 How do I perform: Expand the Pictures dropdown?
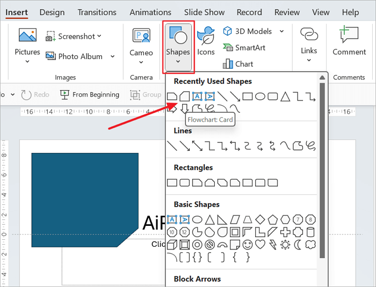pos(27,62)
